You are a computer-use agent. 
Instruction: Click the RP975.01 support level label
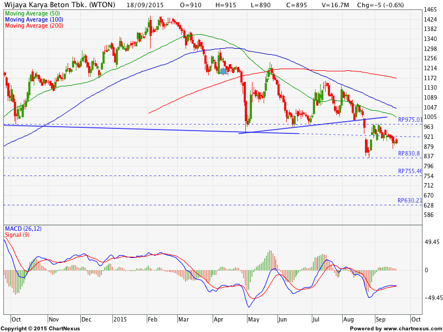(410, 120)
